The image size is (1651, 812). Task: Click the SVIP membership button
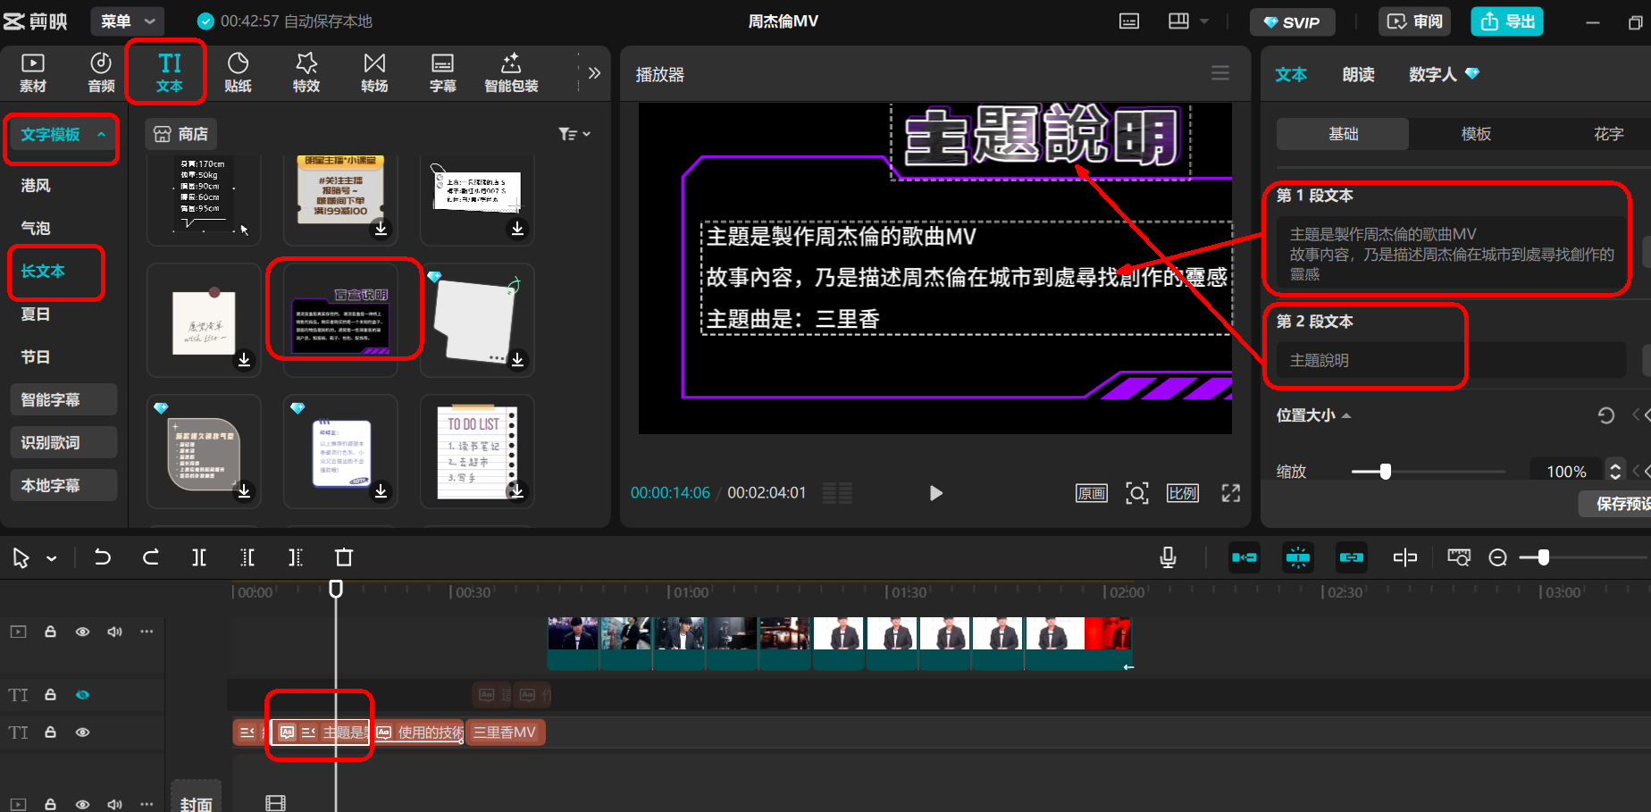(1292, 22)
